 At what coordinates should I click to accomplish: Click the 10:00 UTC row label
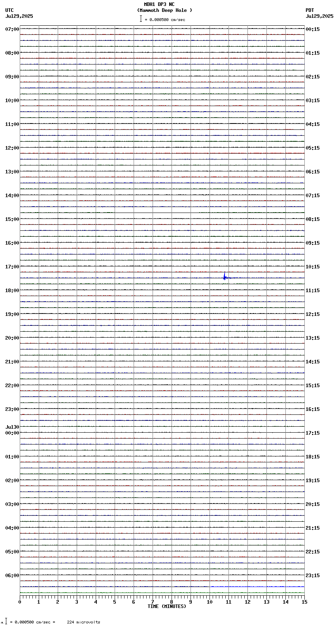(x=12, y=101)
